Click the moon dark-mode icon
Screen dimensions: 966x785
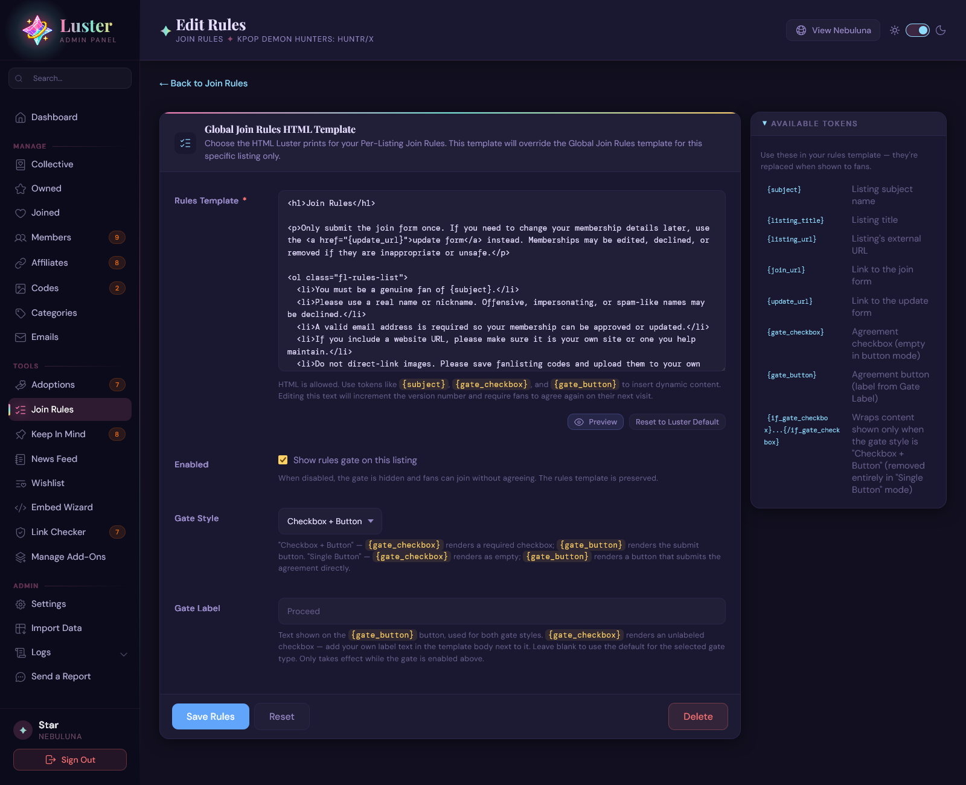[941, 30]
